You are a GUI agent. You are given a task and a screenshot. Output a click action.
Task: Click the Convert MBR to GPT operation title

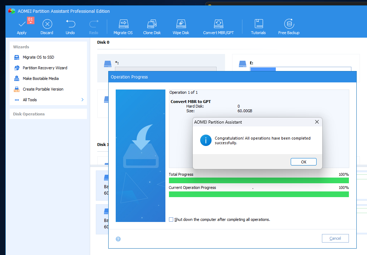click(x=191, y=102)
